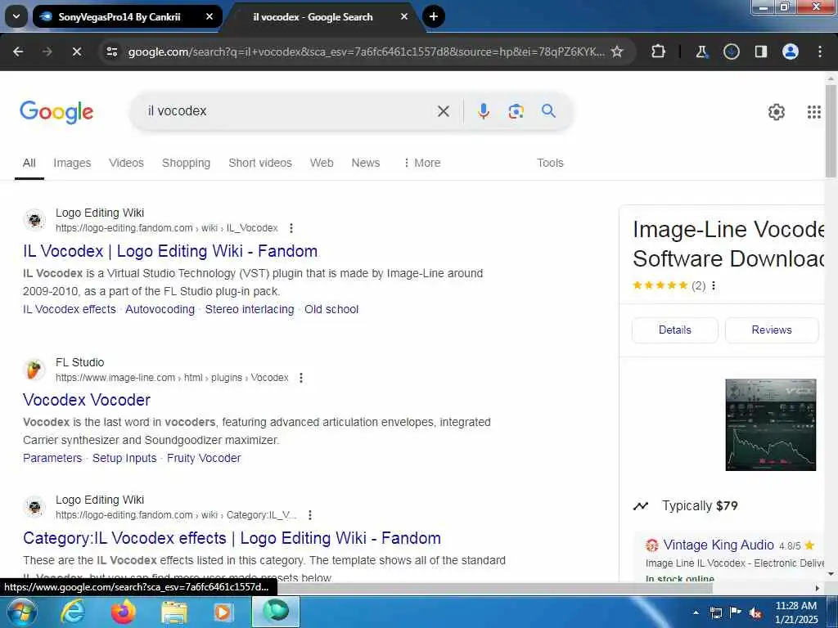Switch to Images results
The height and width of the screenshot is (628, 838).
pos(72,163)
